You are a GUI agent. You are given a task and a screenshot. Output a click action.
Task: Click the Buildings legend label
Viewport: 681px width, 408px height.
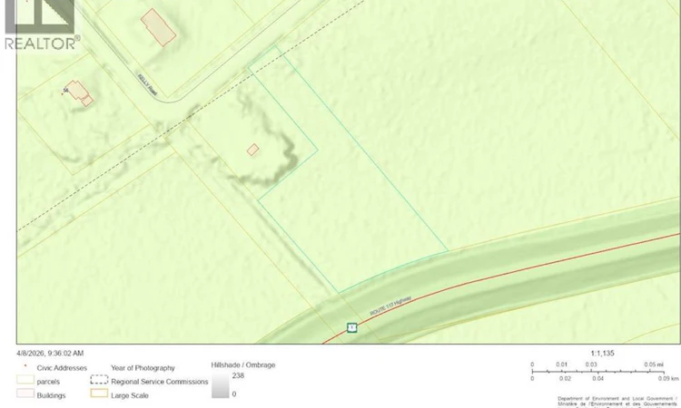(51, 395)
